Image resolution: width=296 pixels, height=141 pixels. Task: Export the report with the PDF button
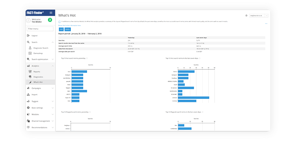(x=61, y=30)
